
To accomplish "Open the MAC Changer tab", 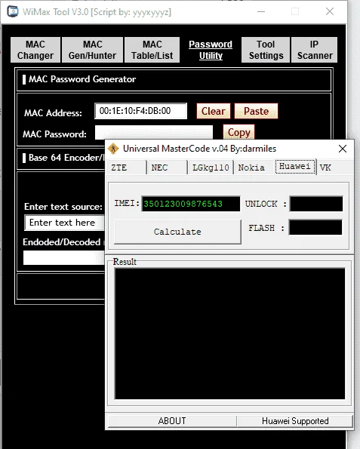I will click(35, 50).
